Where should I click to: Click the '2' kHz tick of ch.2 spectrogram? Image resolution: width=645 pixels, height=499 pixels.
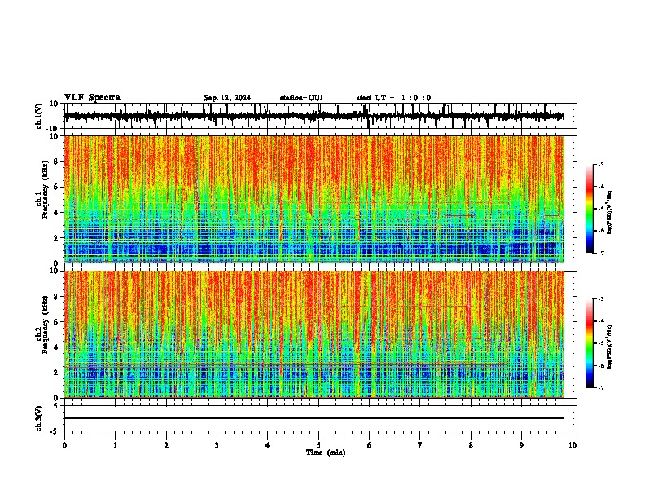(x=57, y=373)
